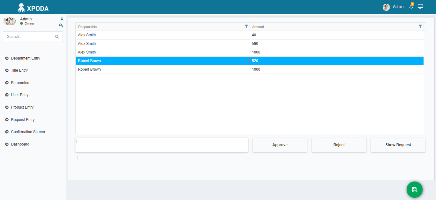Sort by Responsible column header

point(162,27)
